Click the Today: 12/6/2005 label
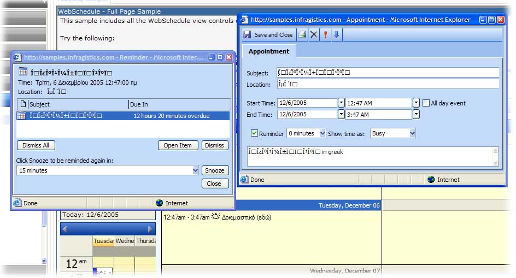The height and width of the screenshot is (278, 516). pos(90,215)
